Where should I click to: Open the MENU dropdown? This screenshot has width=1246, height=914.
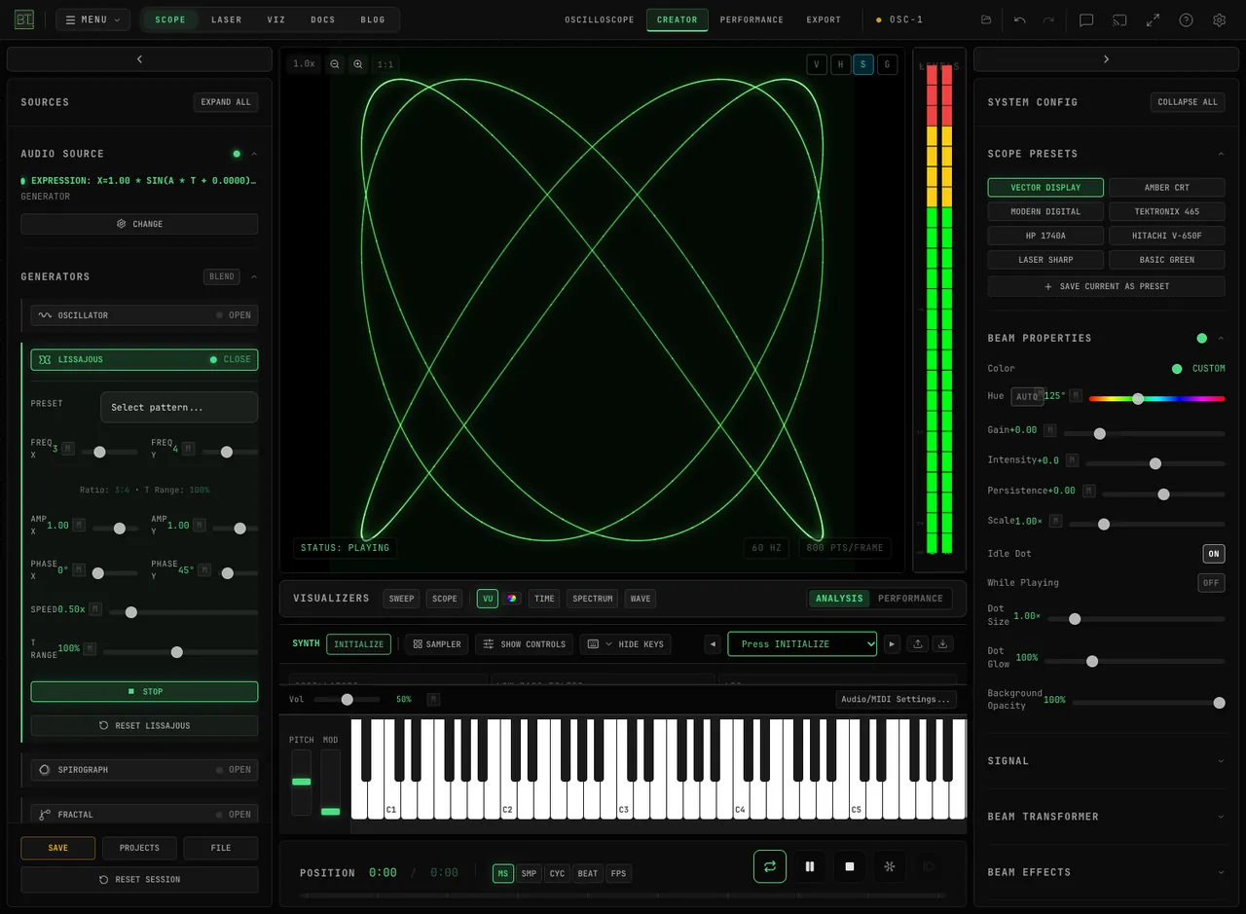pyautogui.click(x=92, y=19)
